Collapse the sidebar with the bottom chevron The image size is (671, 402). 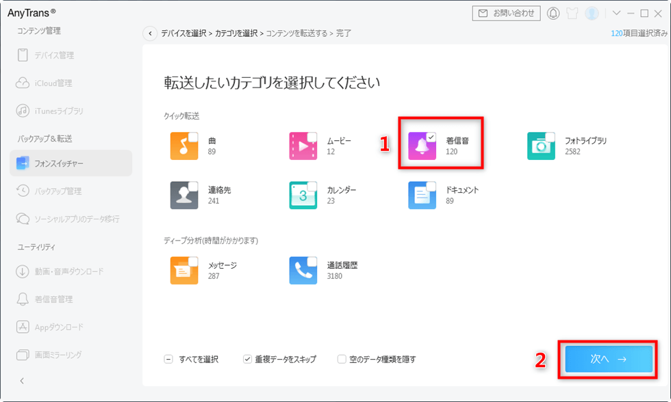pos(22,381)
